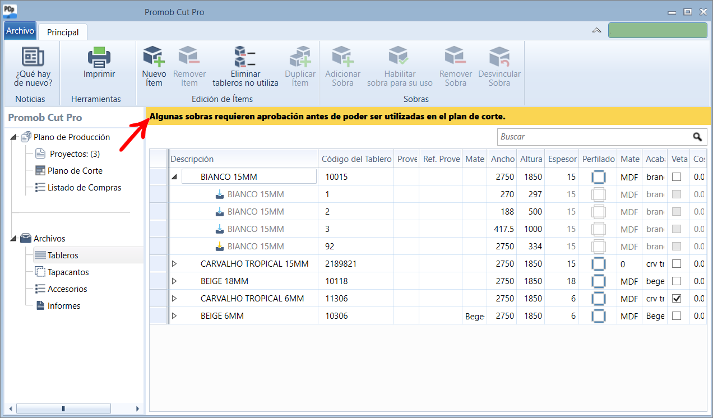Viewport: 713px width, 418px height.
Task: Toggle Veta checkbox for BIANCO 15MM 10015
Action: click(x=677, y=177)
